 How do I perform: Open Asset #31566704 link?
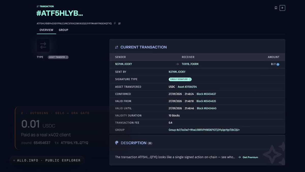(187, 87)
